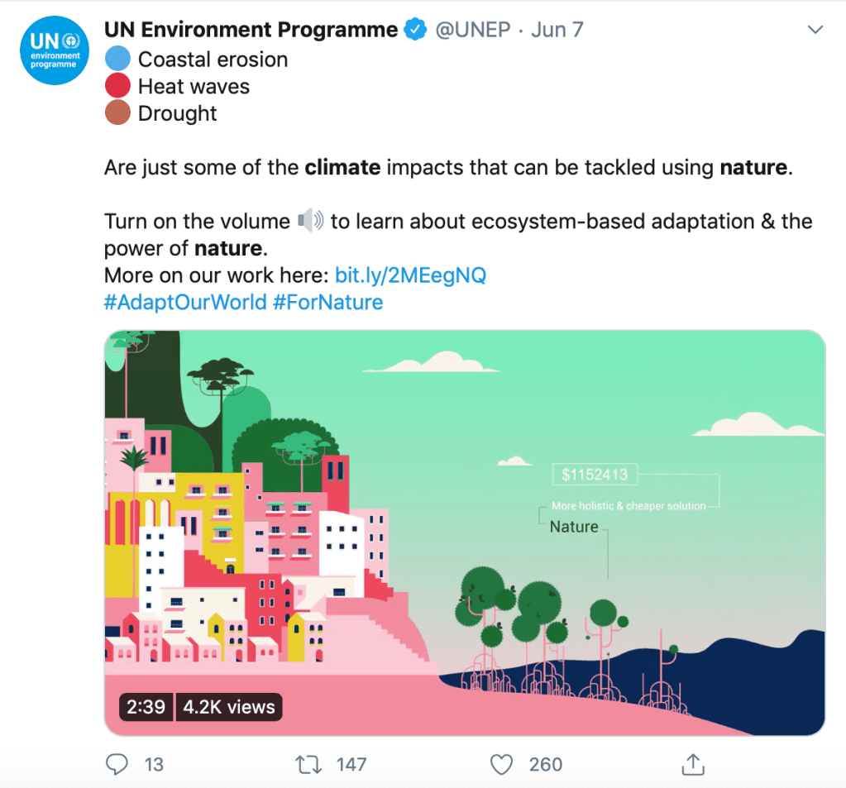This screenshot has height=788, width=846.
Task: Click the blue verified badge icon
Action: tap(415, 31)
